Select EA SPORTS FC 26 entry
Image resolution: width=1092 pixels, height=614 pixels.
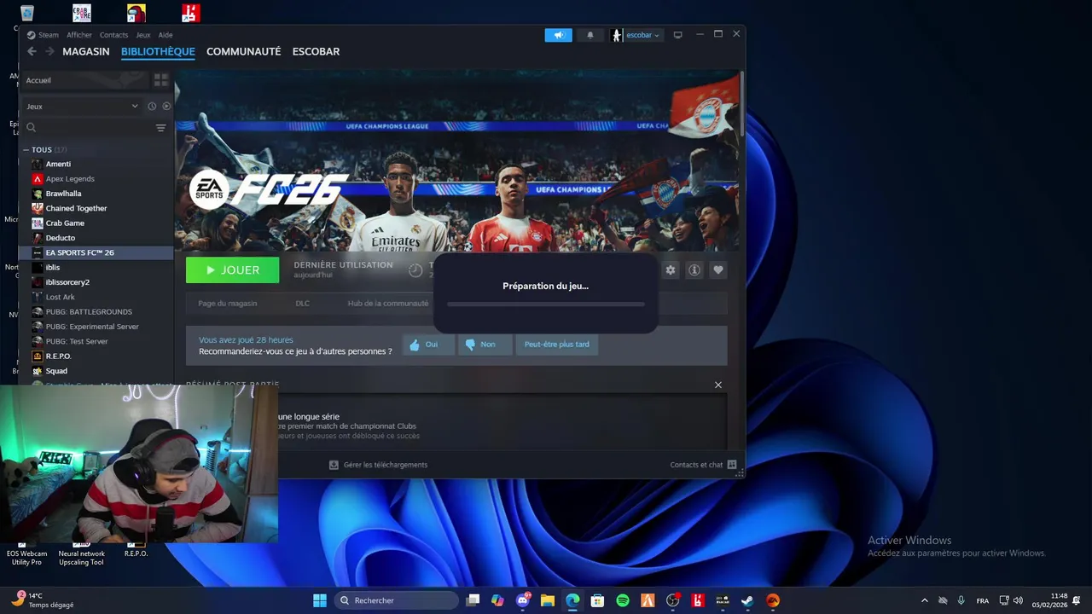click(x=96, y=252)
